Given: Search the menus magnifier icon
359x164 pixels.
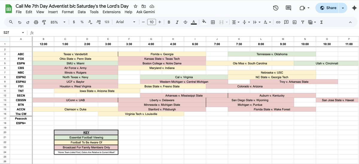Looking at the screenshot, I should (x=11, y=22).
